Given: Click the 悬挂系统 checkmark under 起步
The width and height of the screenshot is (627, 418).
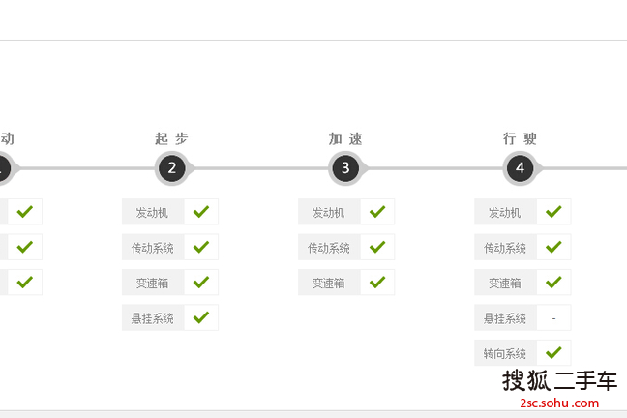Looking at the screenshot, I should coord(201,317).
